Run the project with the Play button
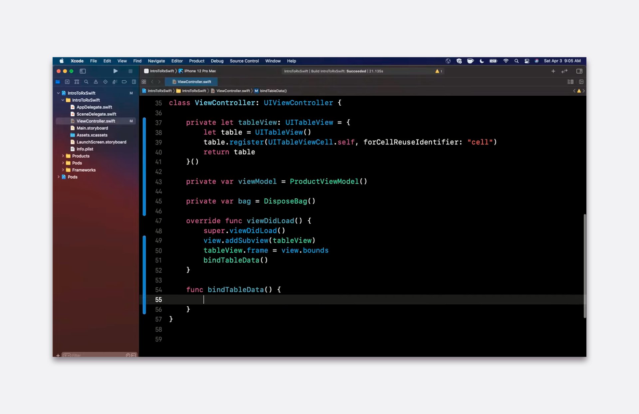The image size is (639, 414). pyautogui.click(x=115, y=71)
